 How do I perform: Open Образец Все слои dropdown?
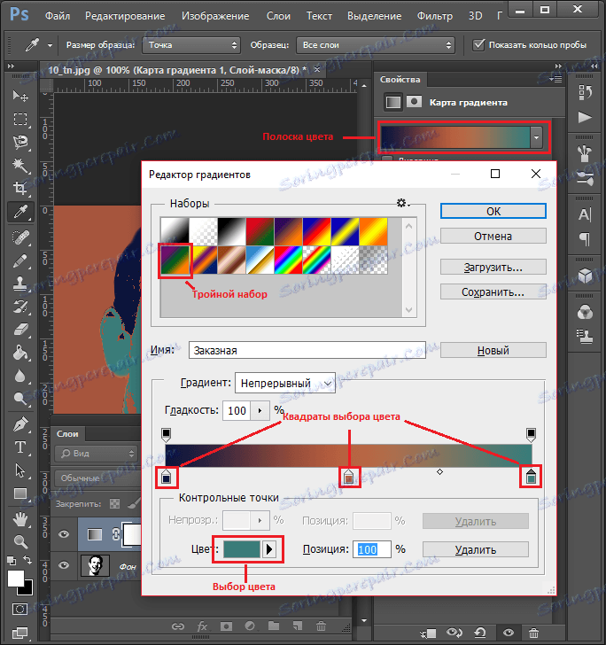point(375,45)
